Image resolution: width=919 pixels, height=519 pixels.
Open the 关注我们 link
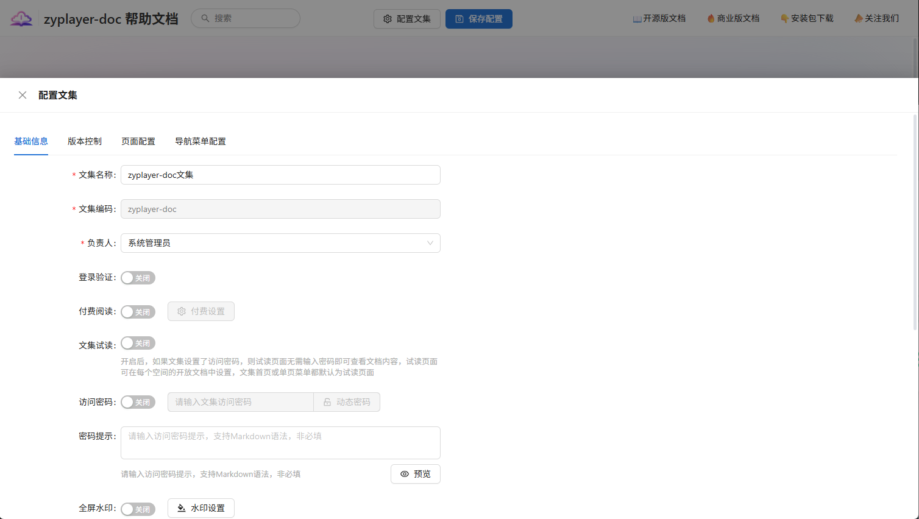click(x=877, y=18)
